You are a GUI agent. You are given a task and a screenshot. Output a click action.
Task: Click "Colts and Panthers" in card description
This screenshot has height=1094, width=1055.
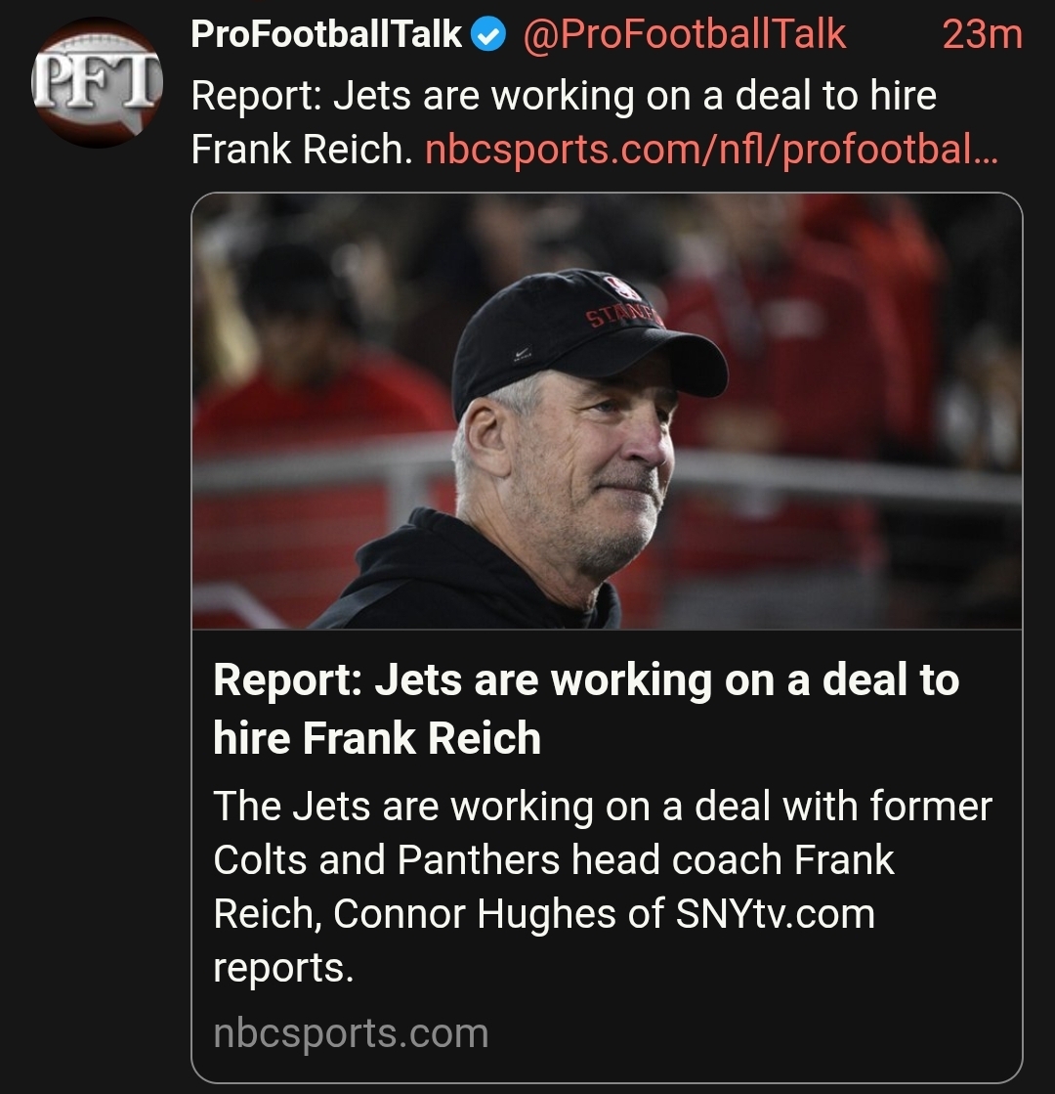point(386,860)
